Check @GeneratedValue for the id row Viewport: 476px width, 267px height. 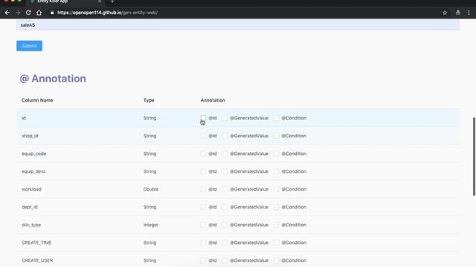click(x=225, y=118)
